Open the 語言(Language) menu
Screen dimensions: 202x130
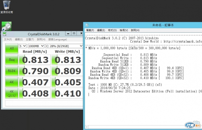pos(58,39)
